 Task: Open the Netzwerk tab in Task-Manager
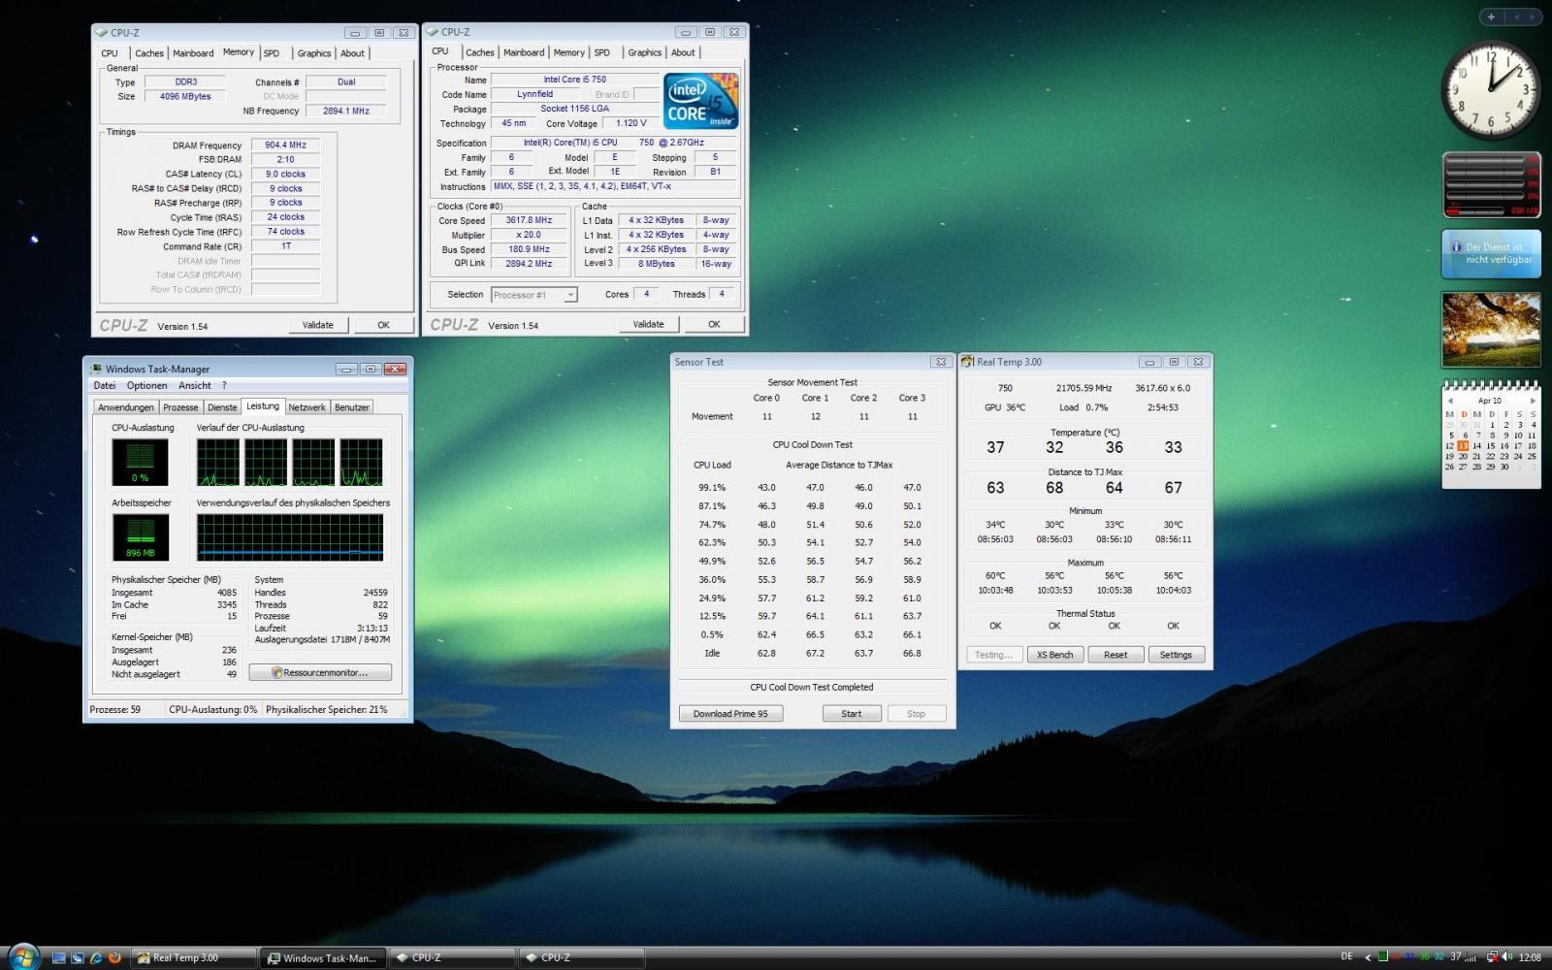click(307, 407)
